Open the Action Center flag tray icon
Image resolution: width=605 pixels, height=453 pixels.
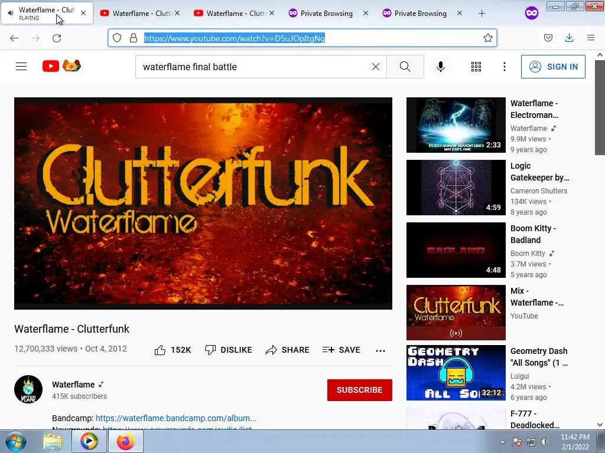pos(517,442)
